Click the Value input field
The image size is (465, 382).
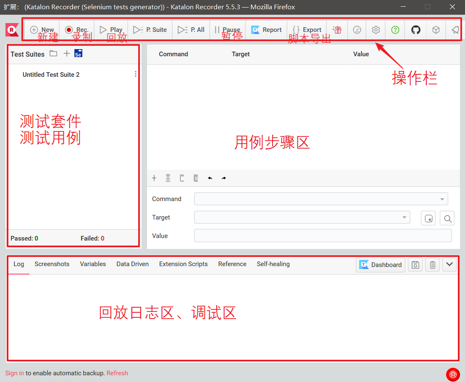coord(323,235)
